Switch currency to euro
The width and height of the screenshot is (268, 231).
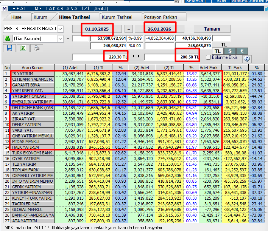tap(242, 51)
